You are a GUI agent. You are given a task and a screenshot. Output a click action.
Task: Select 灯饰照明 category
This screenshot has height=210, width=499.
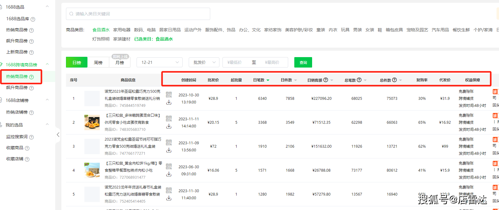[101, 39]
